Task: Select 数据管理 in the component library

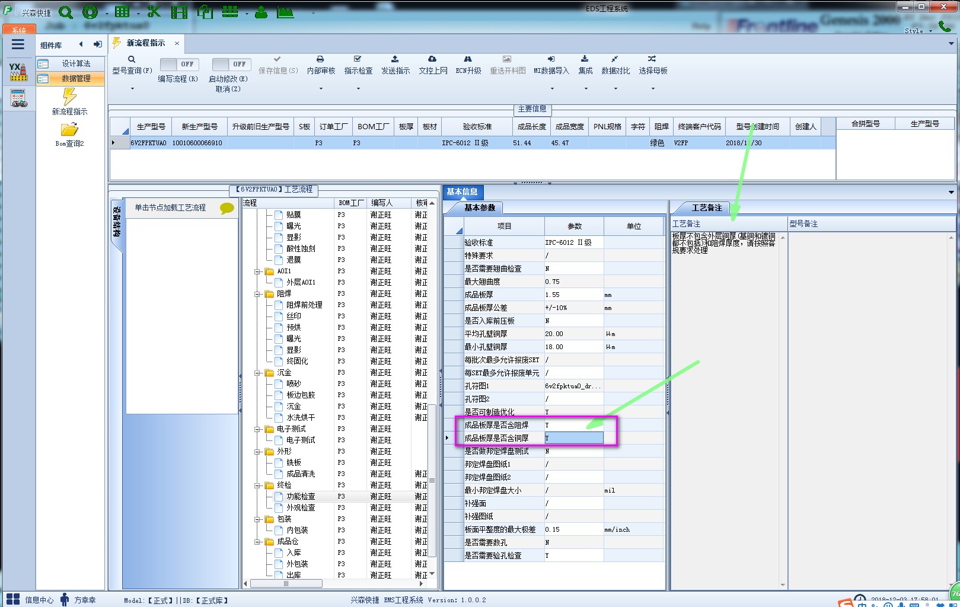Action: click(71, 78)
